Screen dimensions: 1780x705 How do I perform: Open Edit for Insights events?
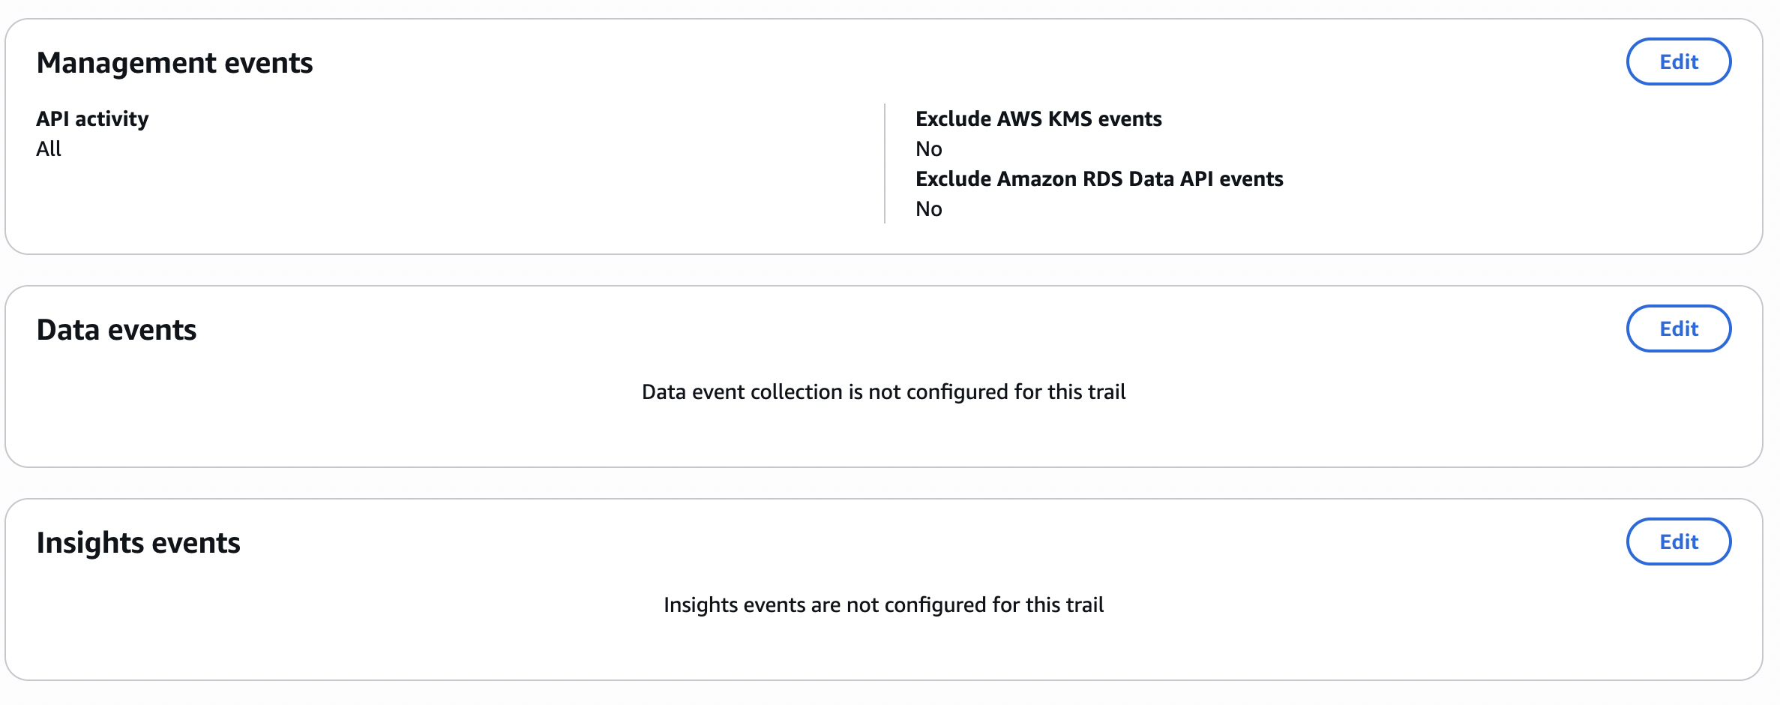[x=1678, y=541]
